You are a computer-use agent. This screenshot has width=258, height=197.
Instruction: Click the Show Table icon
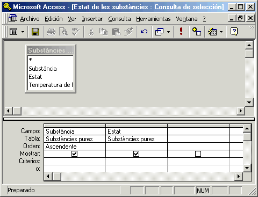click(x=197, y=32)
